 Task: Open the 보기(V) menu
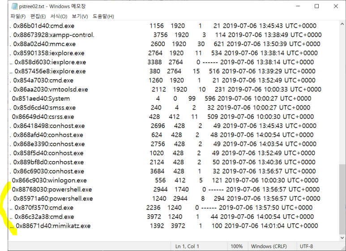80,16
